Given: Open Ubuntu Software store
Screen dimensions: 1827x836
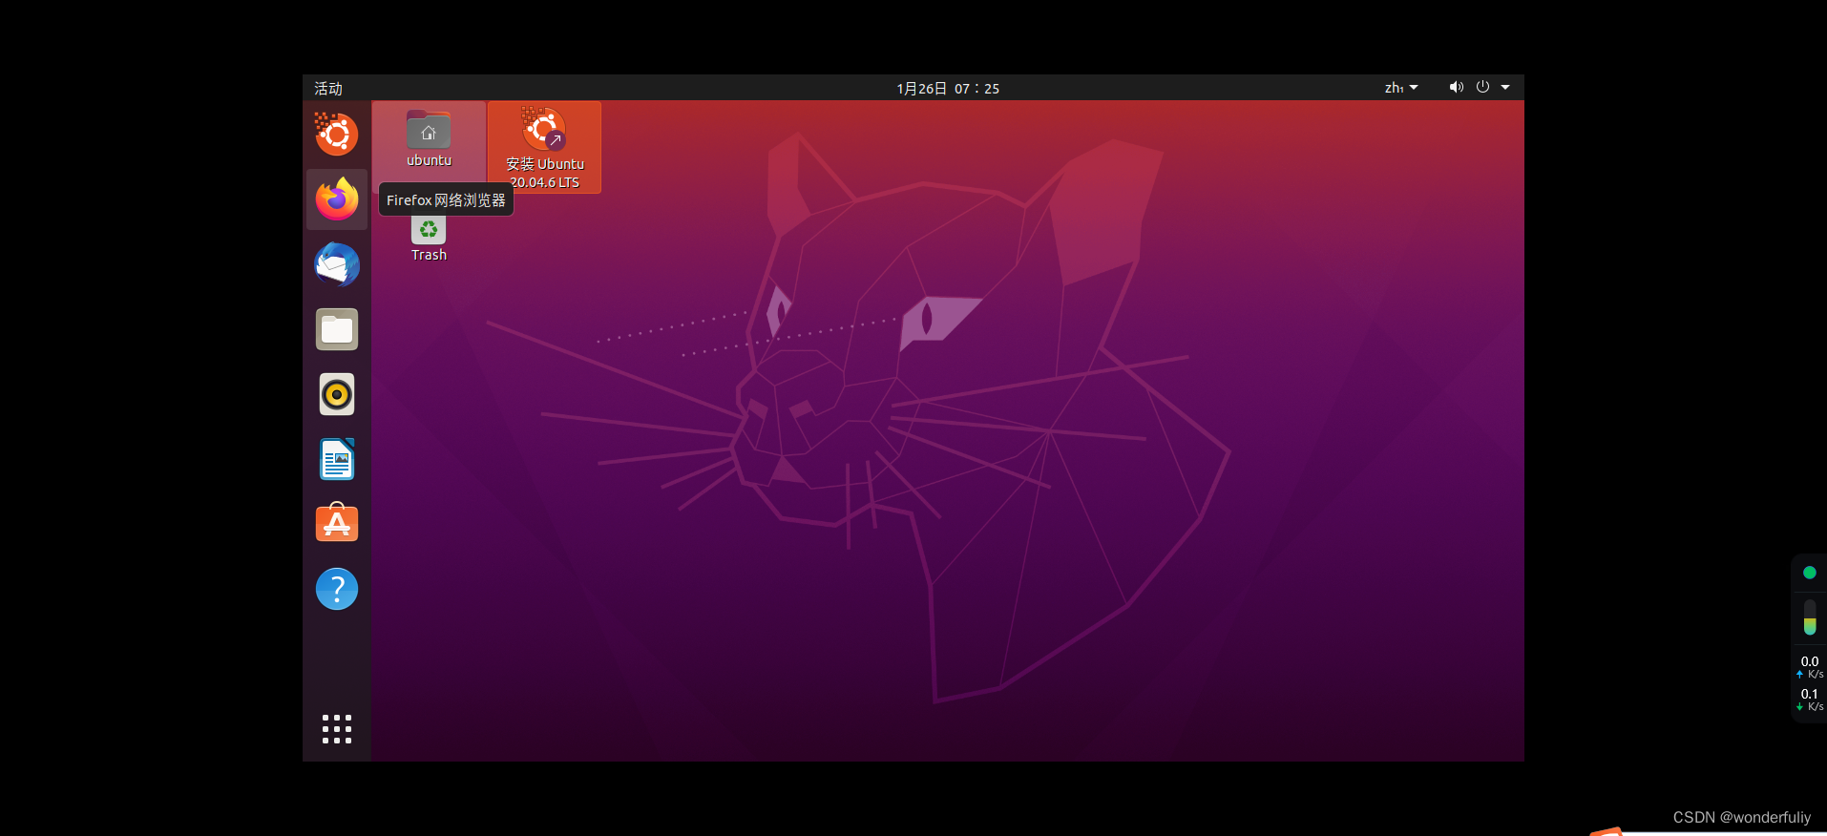Looking at the screenshot, I should (x=336, y=523).
